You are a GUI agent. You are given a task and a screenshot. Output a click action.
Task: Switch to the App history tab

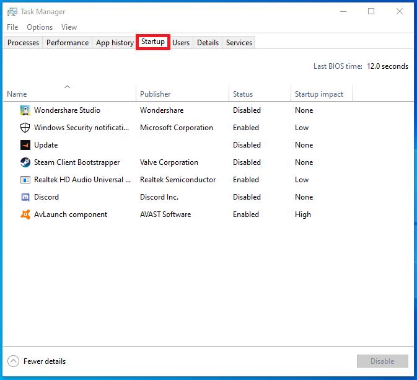click(115, 43)
